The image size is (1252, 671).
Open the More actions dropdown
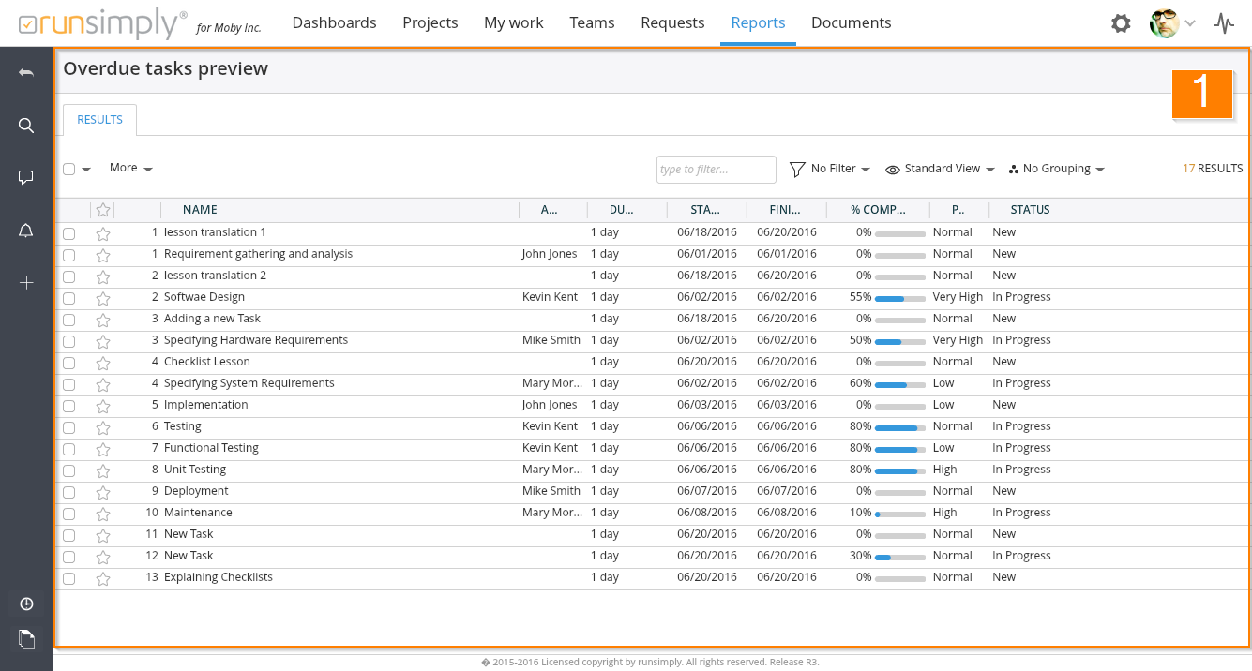(130, 168)
